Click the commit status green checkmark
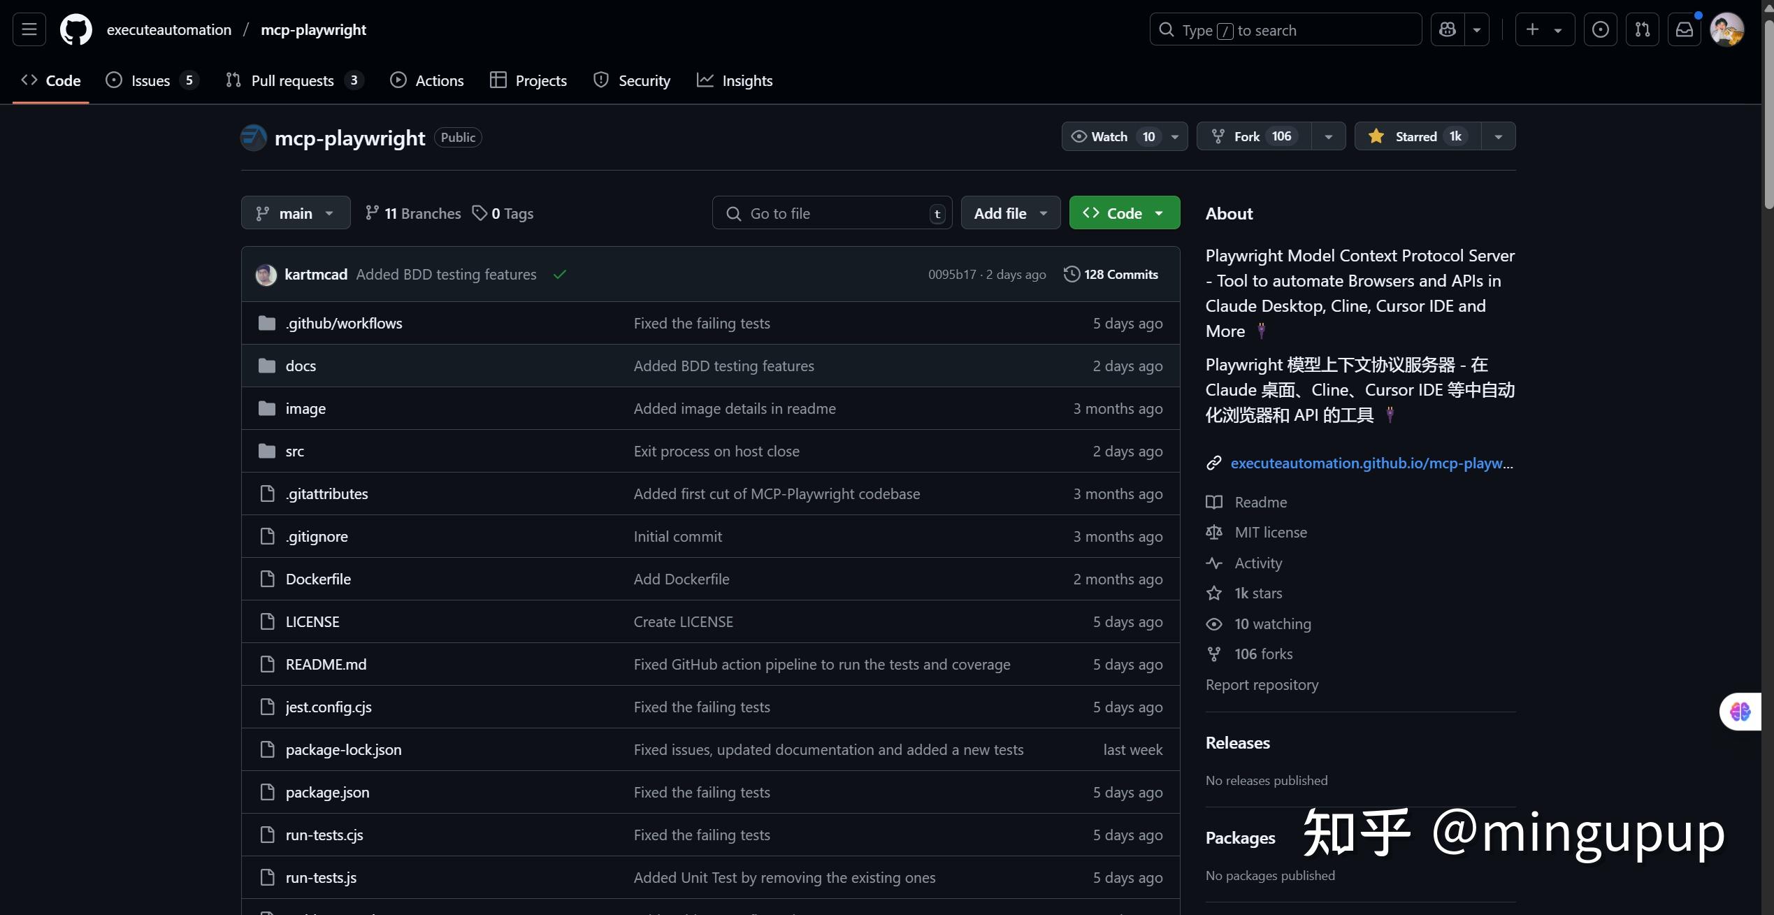1774x915 pixels. [559, 275]
